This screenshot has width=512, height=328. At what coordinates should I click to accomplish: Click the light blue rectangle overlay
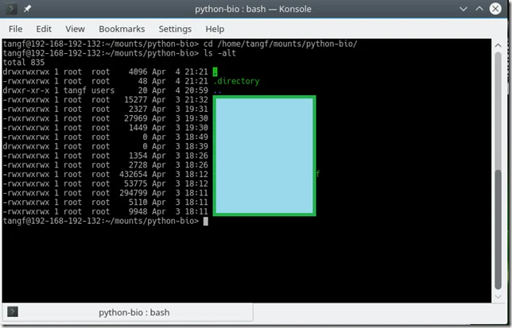264,156
